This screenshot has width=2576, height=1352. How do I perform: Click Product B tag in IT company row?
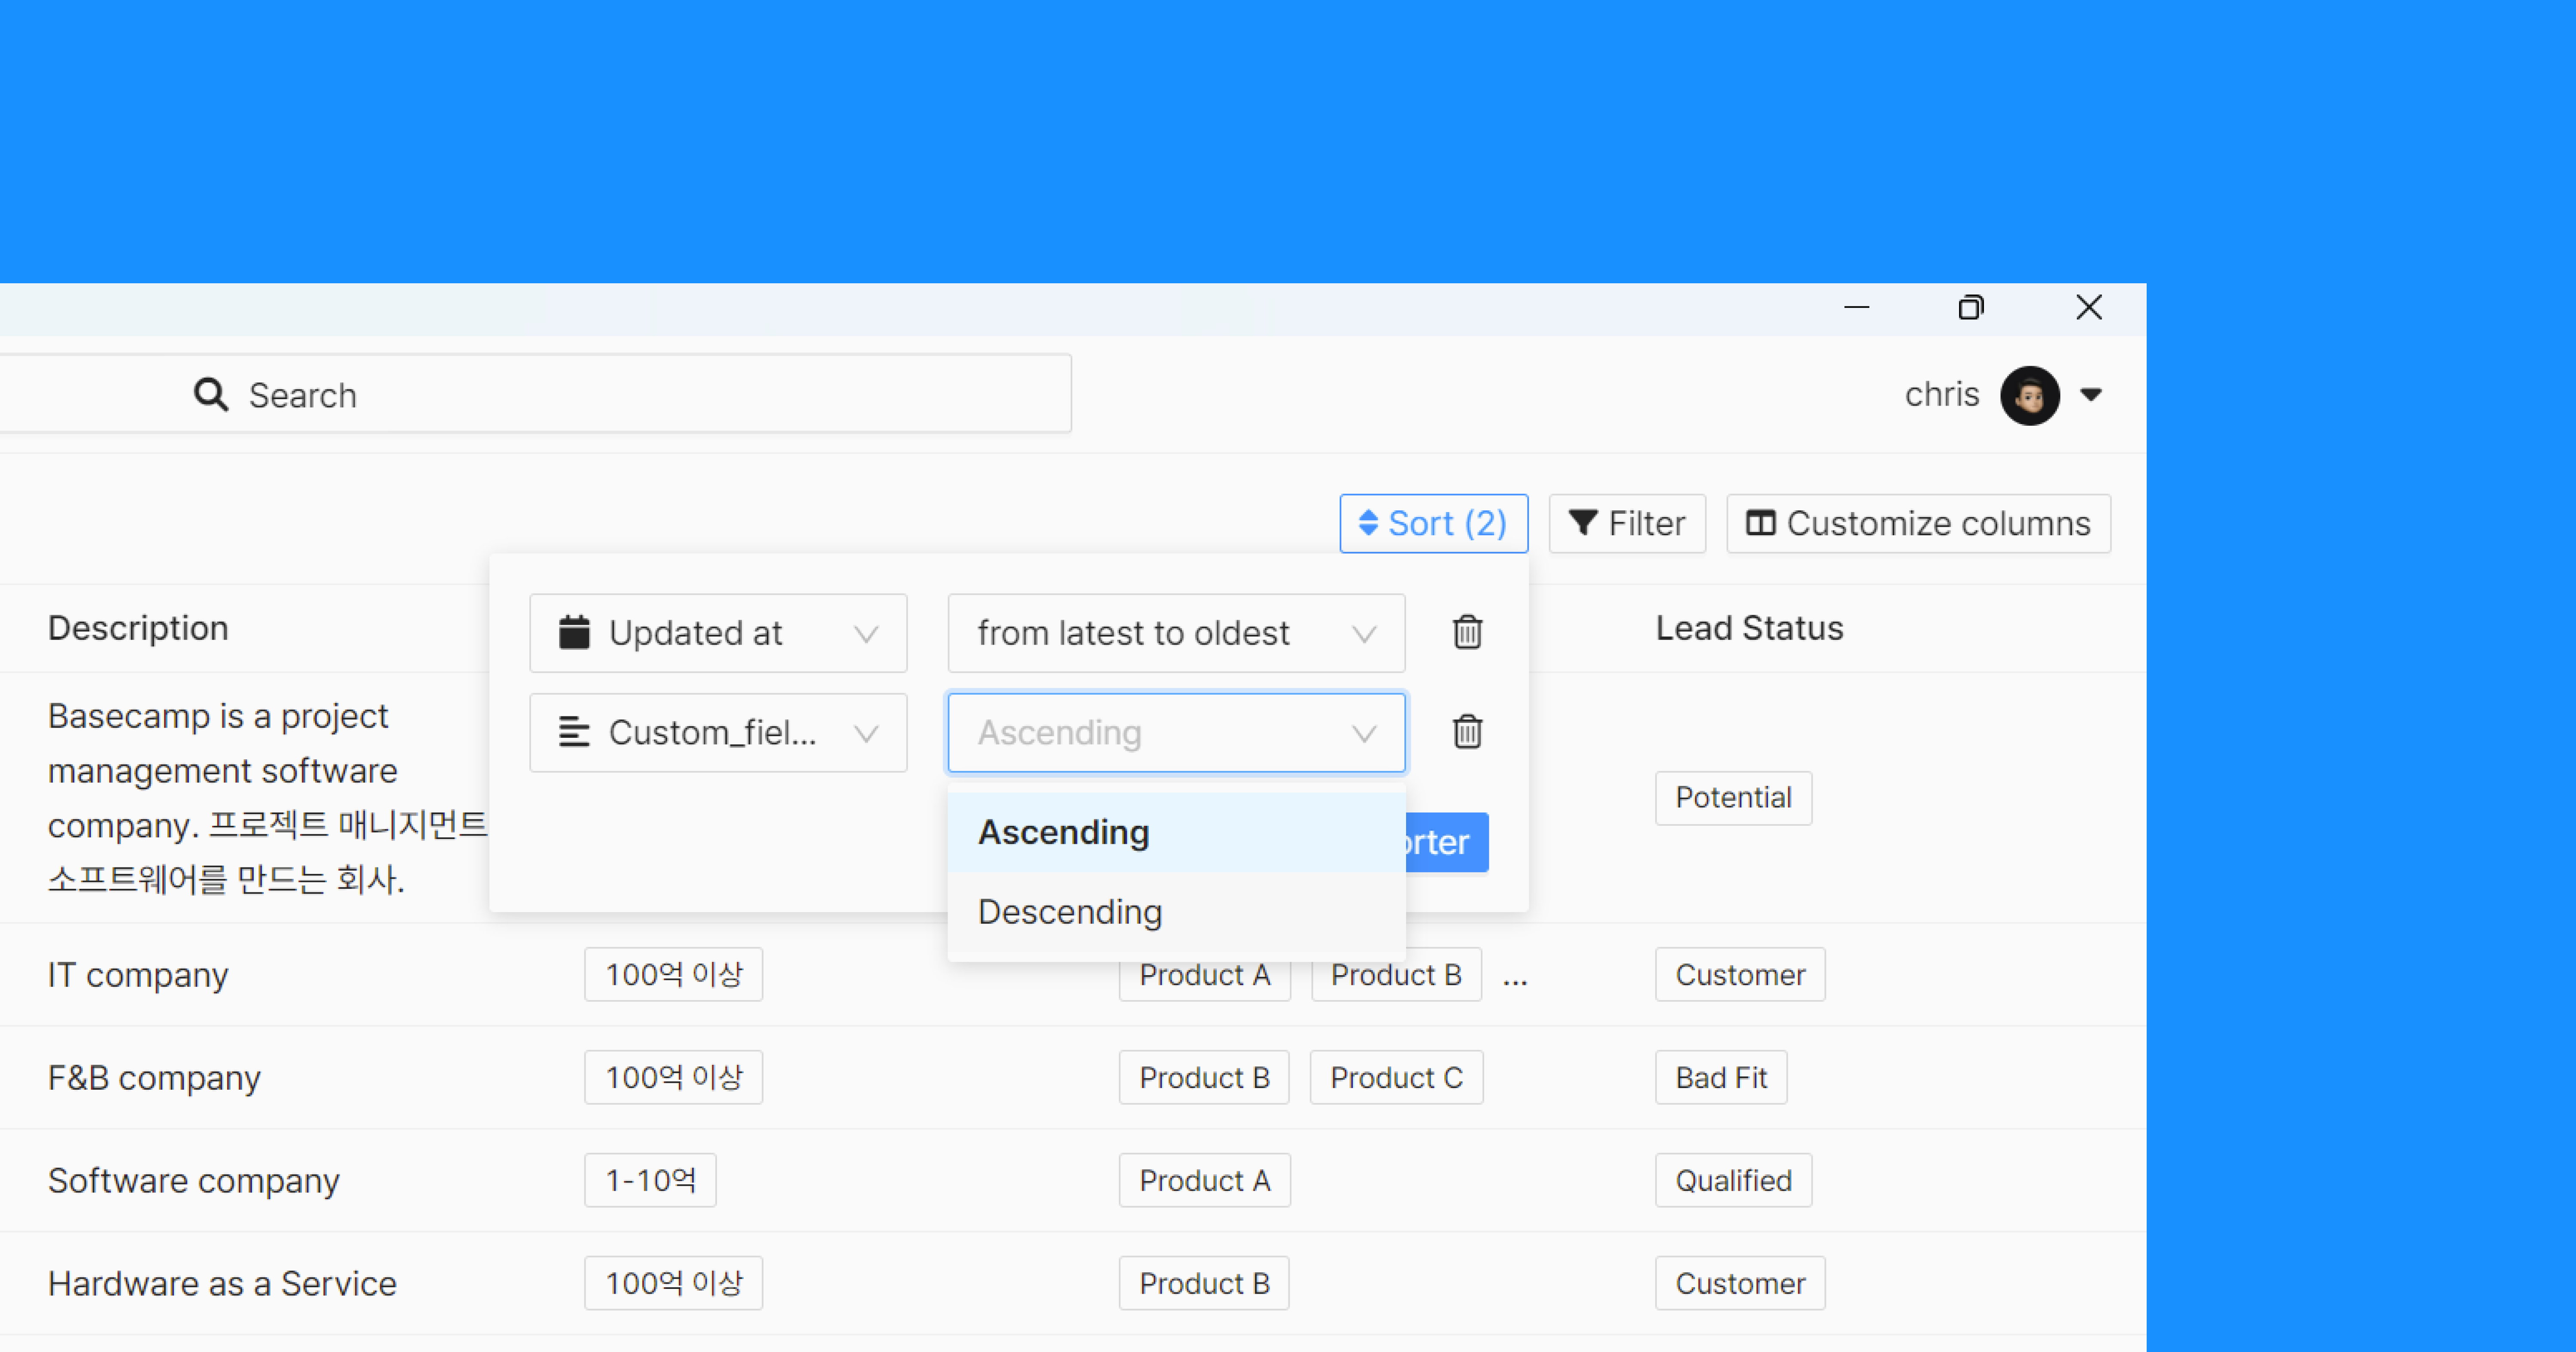1396,975
